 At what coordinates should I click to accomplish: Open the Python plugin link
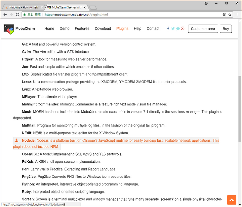pyautogui.click(x=80, y=184)
